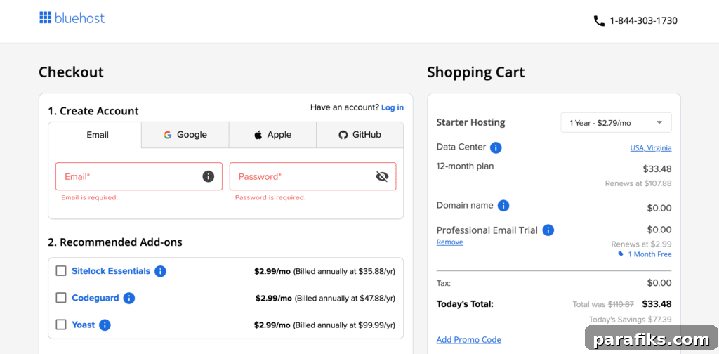Enable Sitelock Essentials checkbox

(x=61, y=271)
